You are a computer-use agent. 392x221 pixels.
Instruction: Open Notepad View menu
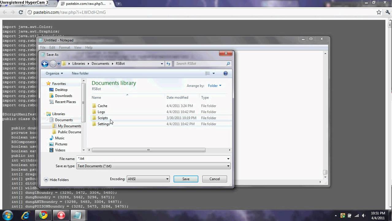78,48
